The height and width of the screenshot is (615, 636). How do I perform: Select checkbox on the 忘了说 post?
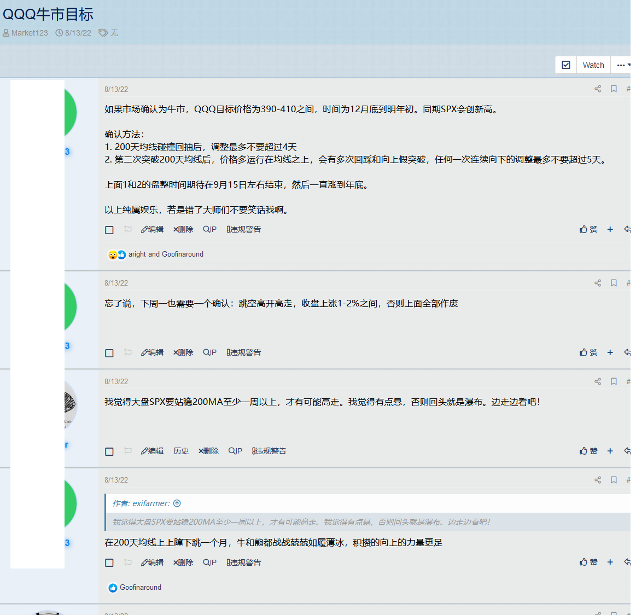tap(109, 353)
